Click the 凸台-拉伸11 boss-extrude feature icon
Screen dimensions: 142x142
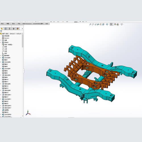(x=3, y=99)
